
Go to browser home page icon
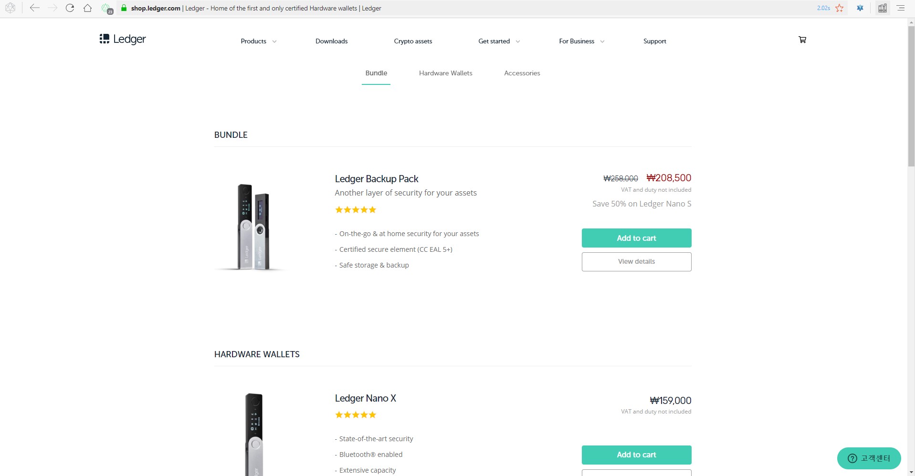coord(87,8)
